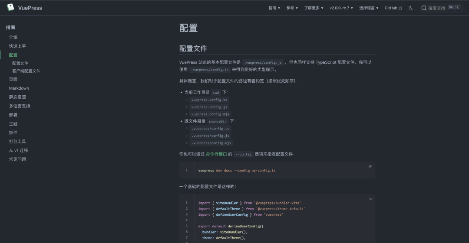Click the cwd inline code
Image resolution: width=469 pixels, height=243 pixels.
coord(216,93)
